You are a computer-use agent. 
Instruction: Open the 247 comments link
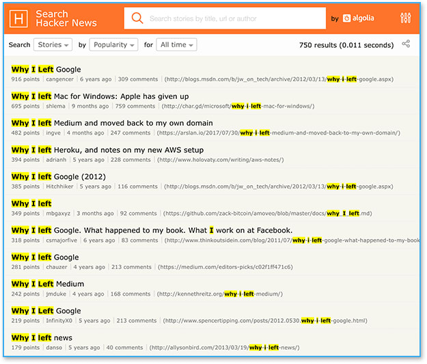[130, 133]
